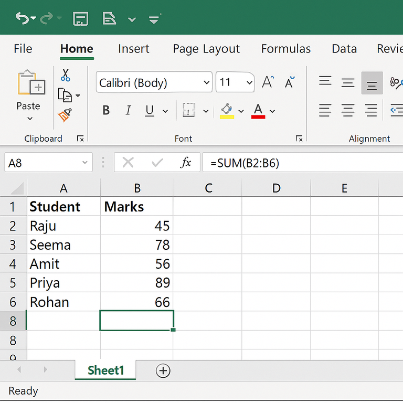Open the dropdown arrow after document icon
Screen dimensions: 403x403
[132, 19]
